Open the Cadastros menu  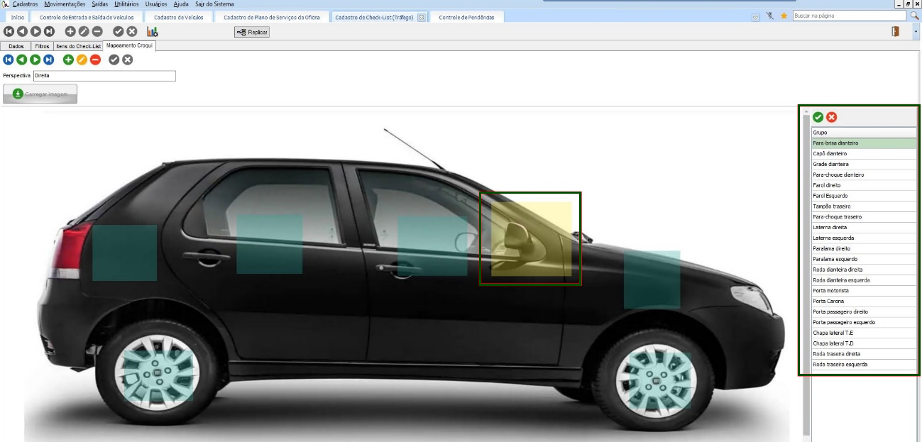click(25, 4)
